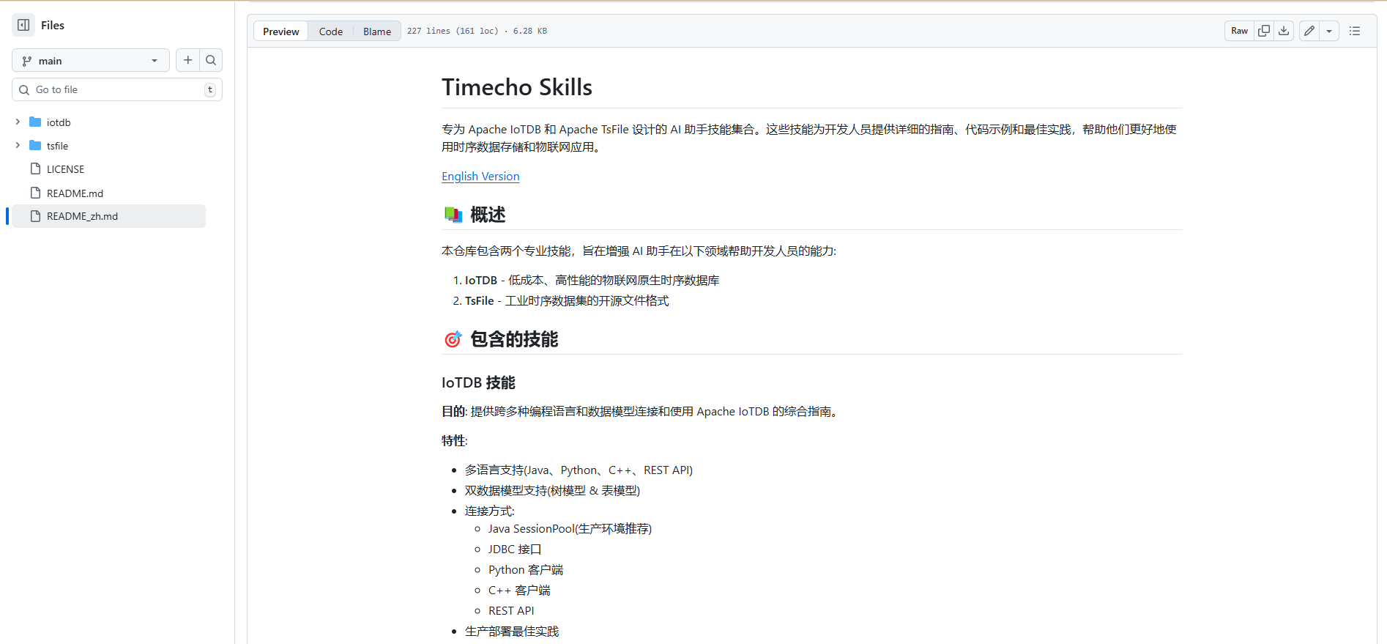
Task: Click the IoTDB 技能 heading
Action: pos(478,382)
